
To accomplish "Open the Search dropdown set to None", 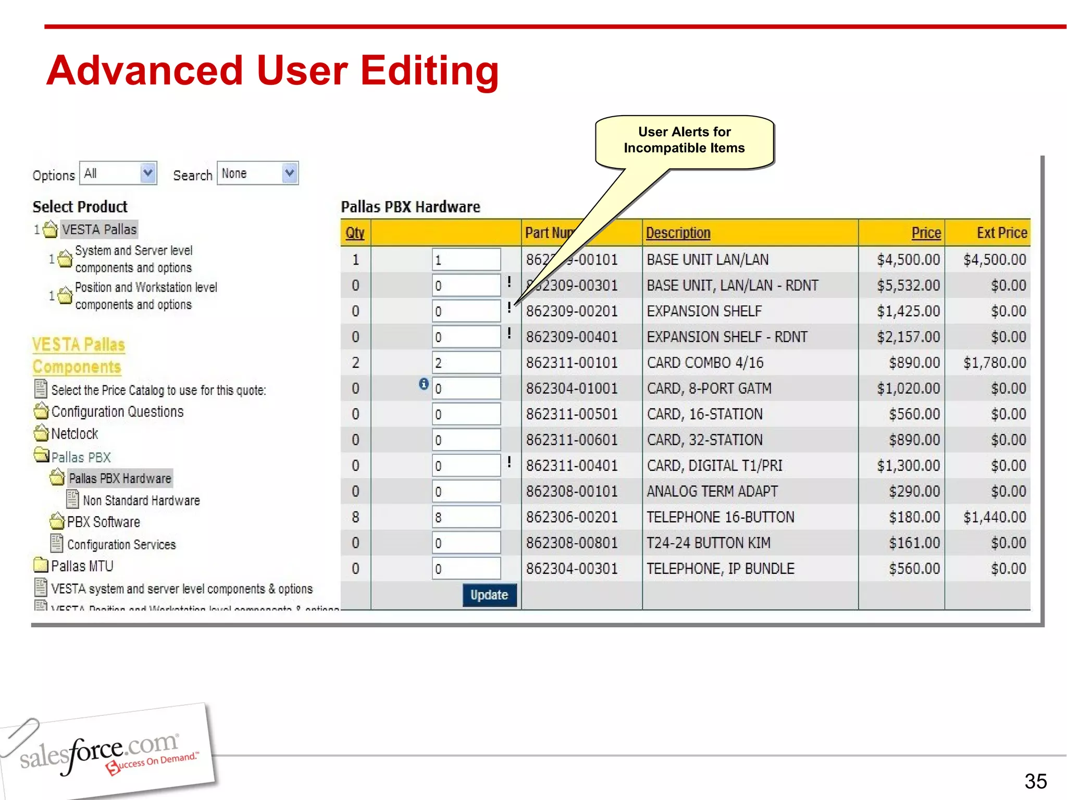I will click(258, 173).
